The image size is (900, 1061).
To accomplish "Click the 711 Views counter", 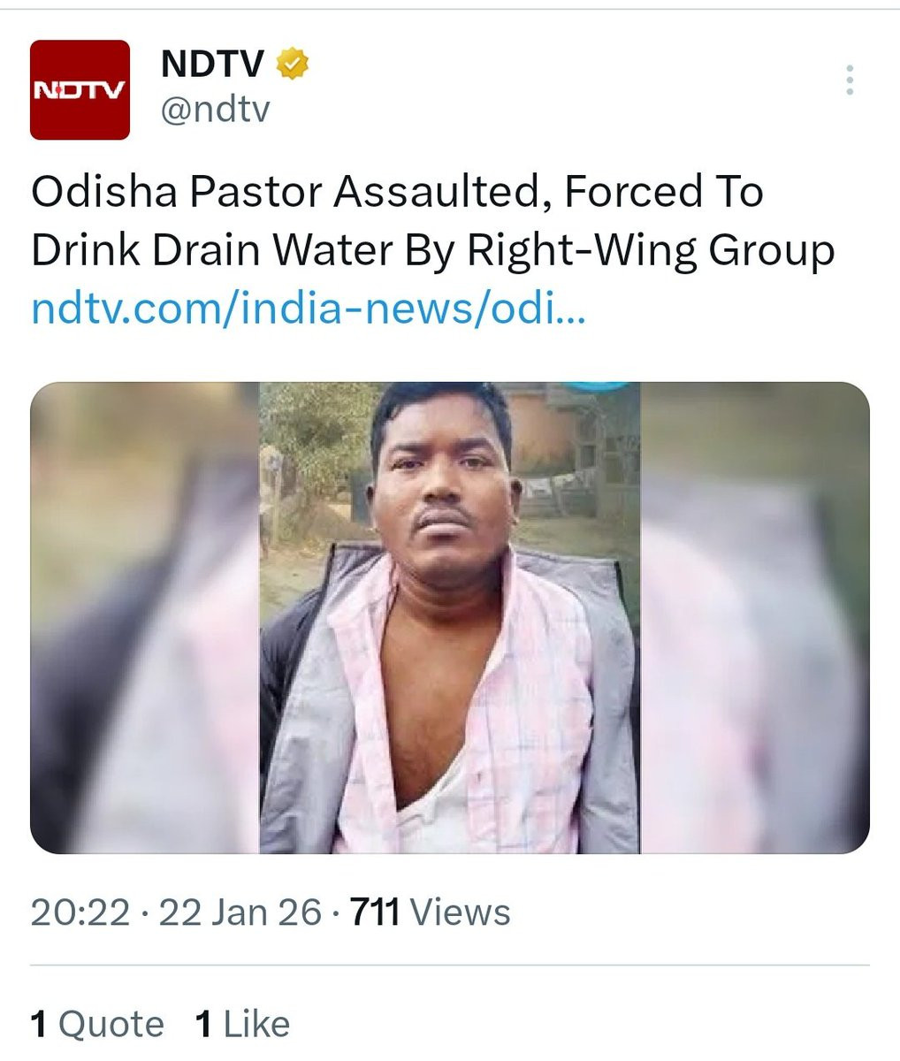I will [x=431, y=912].
